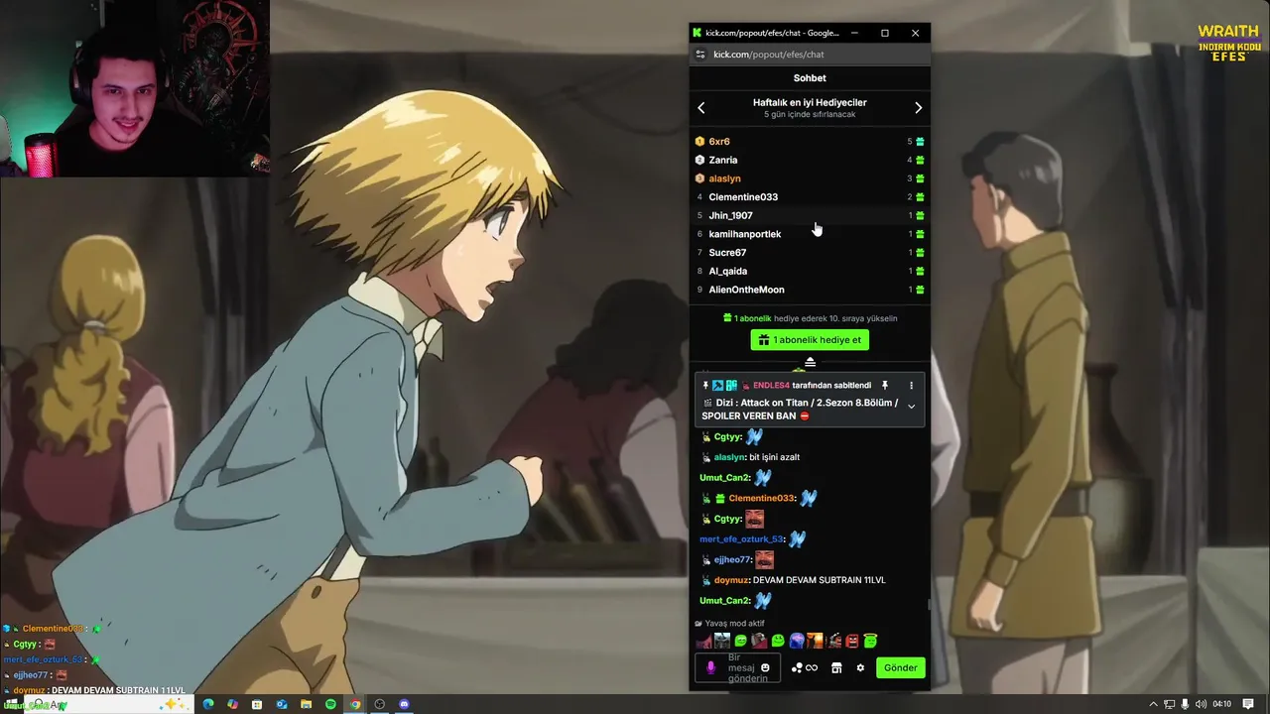Select kamilhanportlek leaderboard row
1270x714 pixels.
(810, 234)
